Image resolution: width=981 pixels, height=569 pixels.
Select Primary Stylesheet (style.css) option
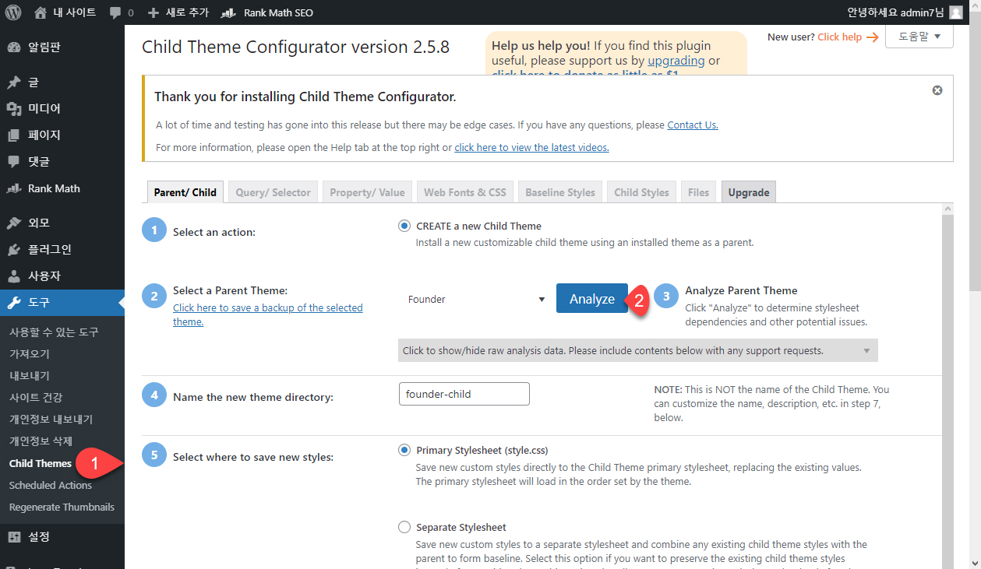click(404, 450)
